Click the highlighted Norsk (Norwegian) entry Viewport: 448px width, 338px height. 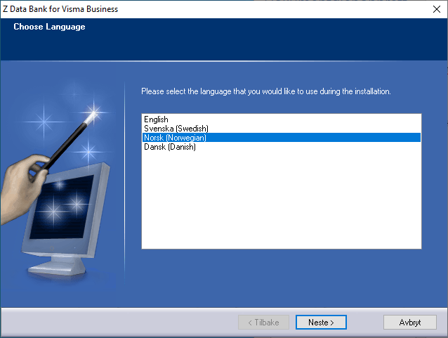tap(175, 138)
